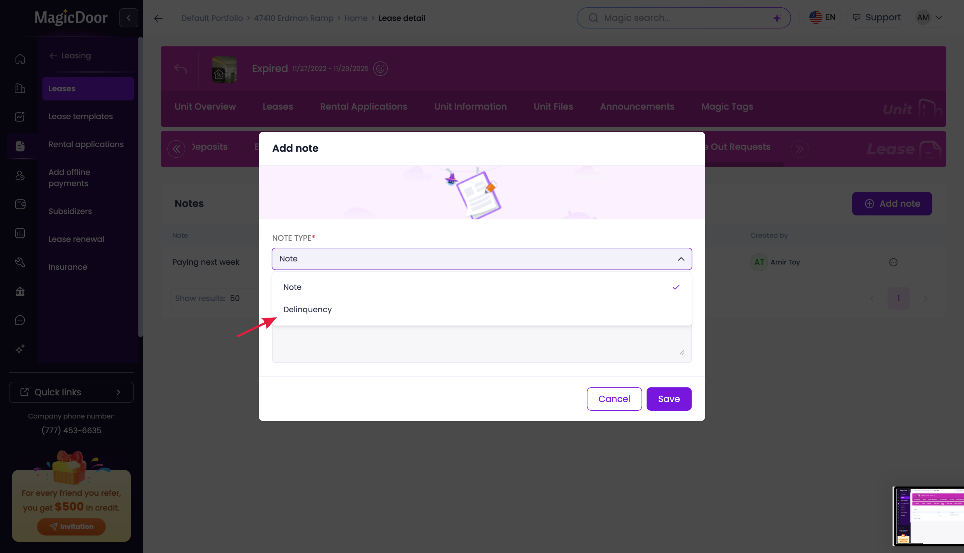Open the sparkle AI sidebar icon
The height and width of the screenshot is (553, 964).
pos(20,349)
